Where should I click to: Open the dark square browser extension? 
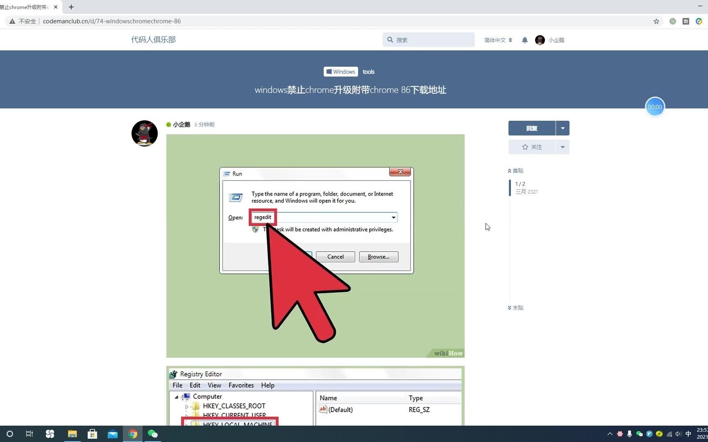coord(686,21)
